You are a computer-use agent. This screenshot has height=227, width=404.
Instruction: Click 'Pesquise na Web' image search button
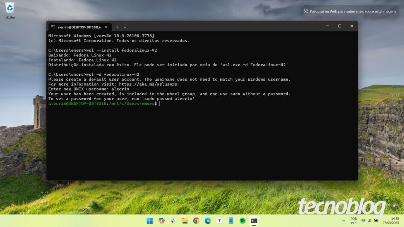[349, 11]
